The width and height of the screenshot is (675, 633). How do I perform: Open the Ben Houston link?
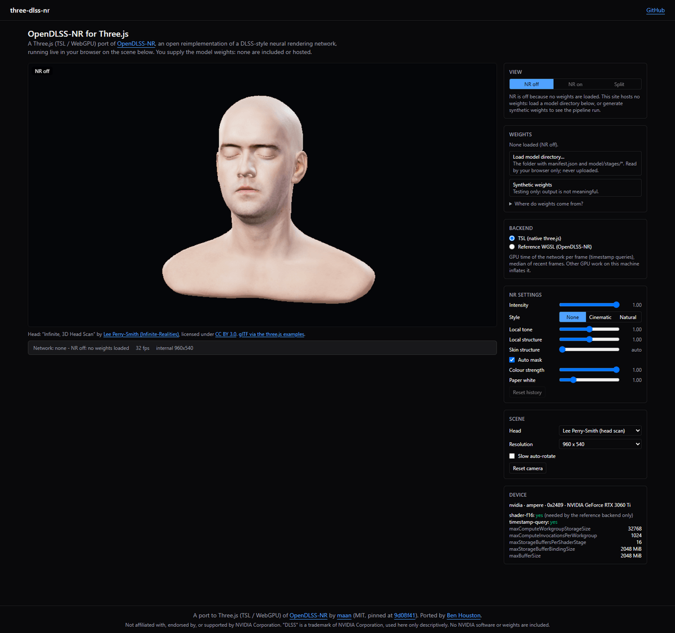[464, 616]
